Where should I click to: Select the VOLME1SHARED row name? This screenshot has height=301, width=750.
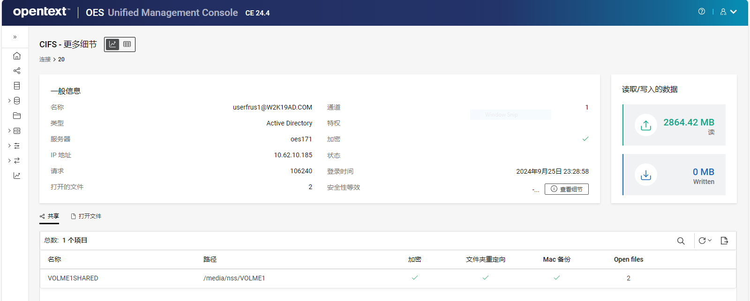click(73, 278)
